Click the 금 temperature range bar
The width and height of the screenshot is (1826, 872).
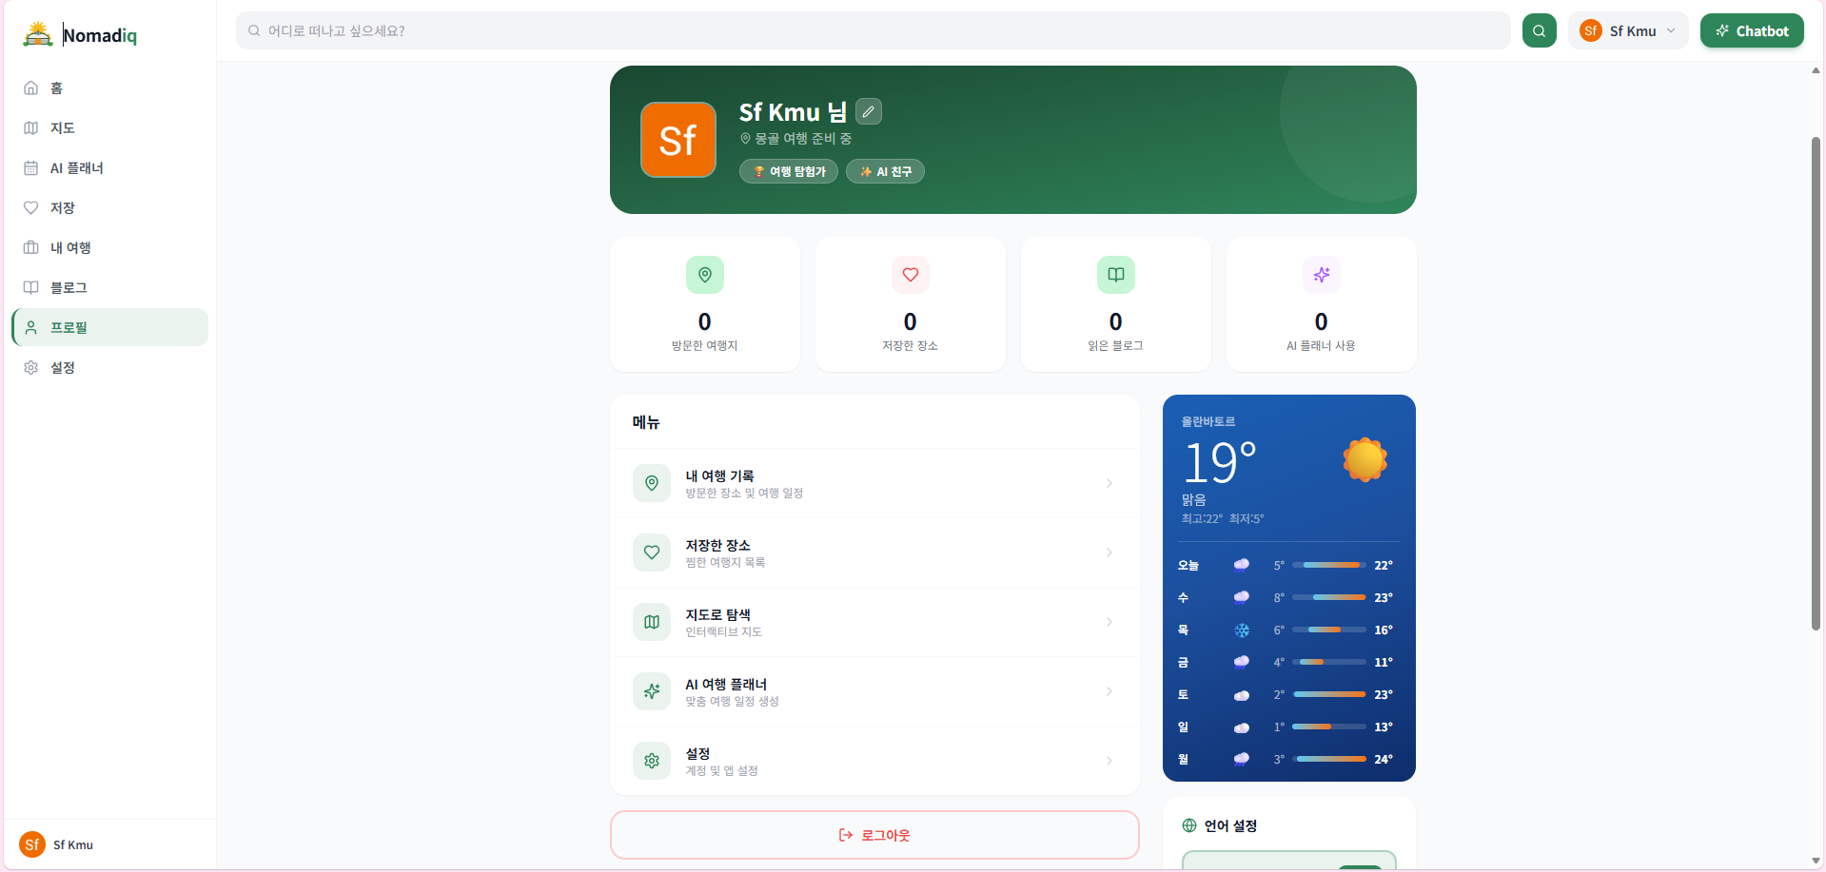[1329, 662]
